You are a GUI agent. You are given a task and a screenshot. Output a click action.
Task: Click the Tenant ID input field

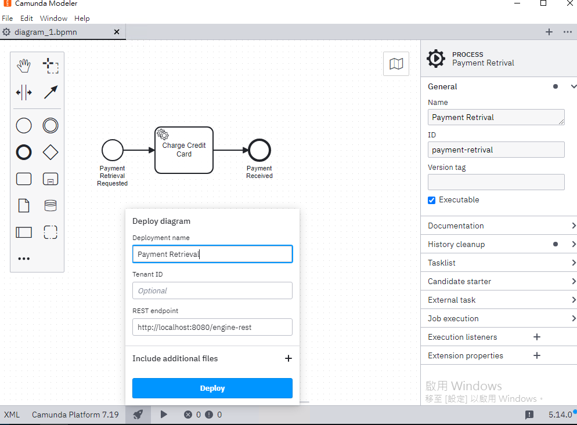212,291
